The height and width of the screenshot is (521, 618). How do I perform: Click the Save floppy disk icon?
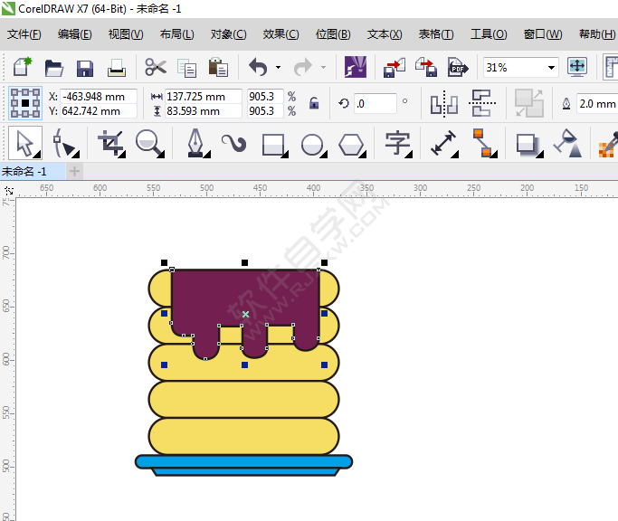(85, 68)
